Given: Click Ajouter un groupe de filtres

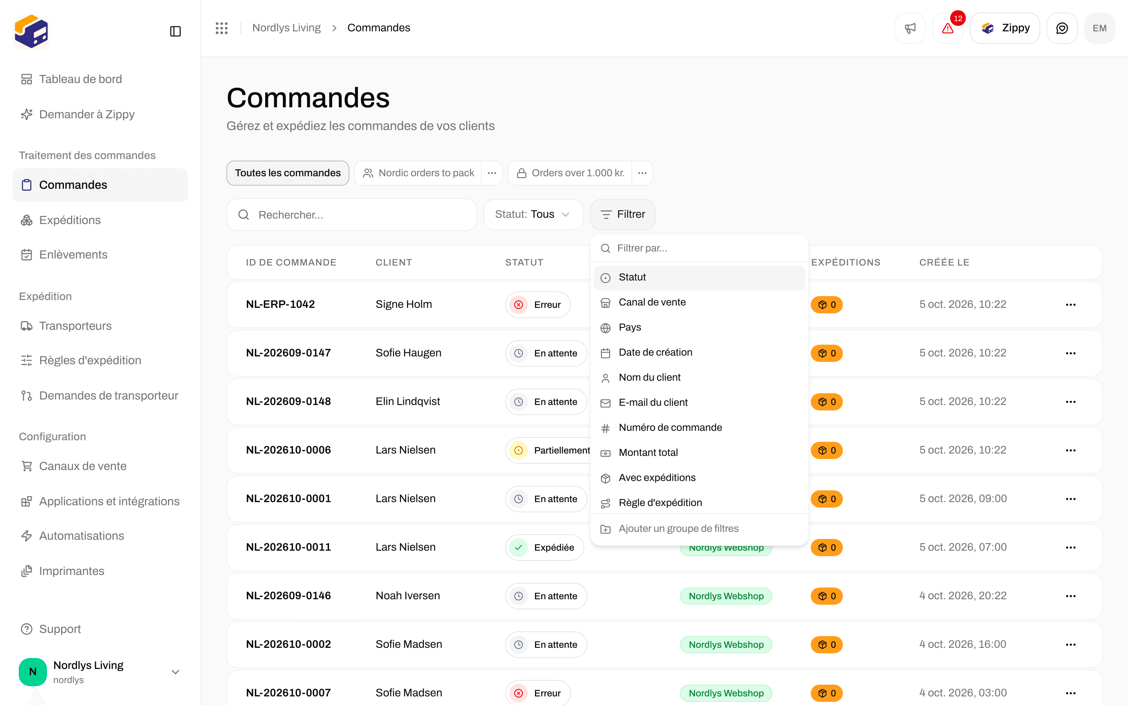Looking at the screenshot, I should click(699, 529).
